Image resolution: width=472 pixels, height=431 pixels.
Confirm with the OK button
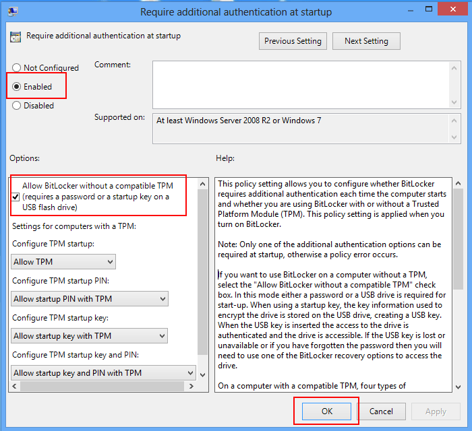pyautogui.click(x=326, y=411)
